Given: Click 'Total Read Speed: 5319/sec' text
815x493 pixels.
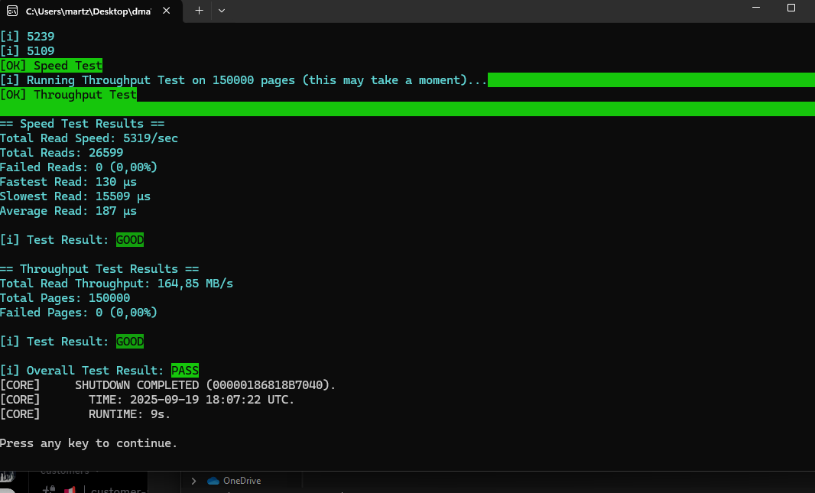Looking at the screenshot, I should [x=89, y=138].
